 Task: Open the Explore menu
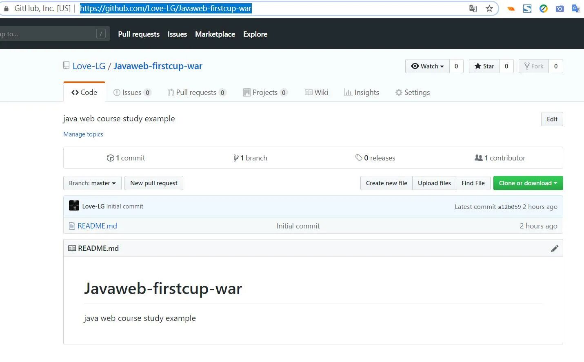tap(255, 34)
